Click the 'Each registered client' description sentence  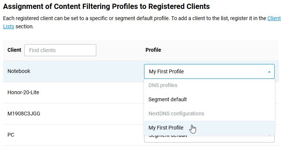(86, 18)
